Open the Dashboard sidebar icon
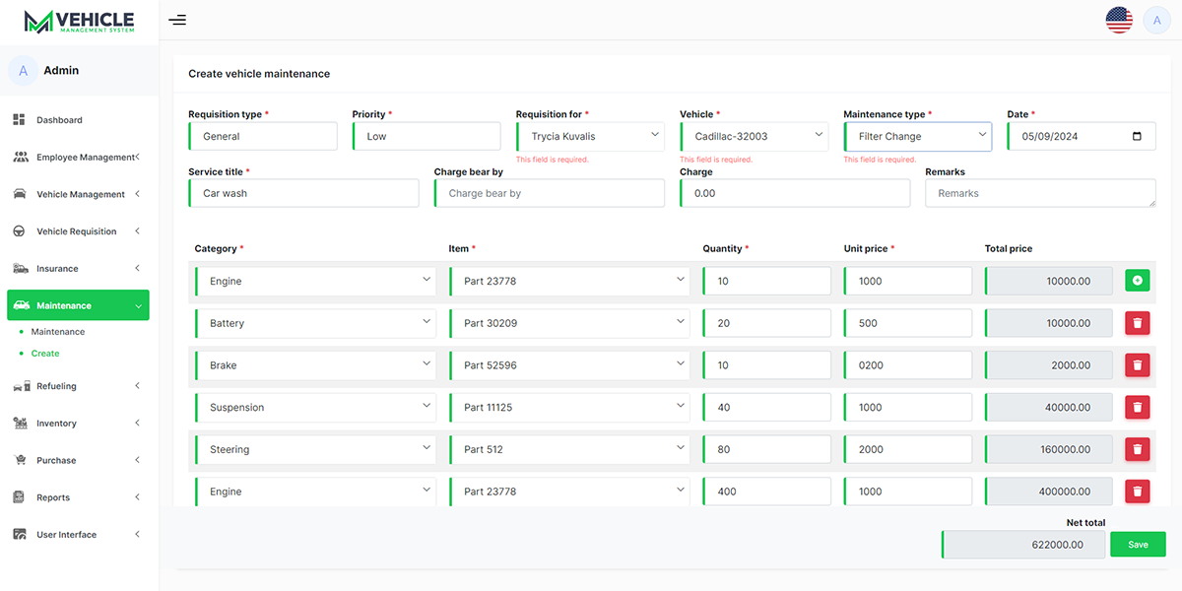 click(x=21, y=119)
